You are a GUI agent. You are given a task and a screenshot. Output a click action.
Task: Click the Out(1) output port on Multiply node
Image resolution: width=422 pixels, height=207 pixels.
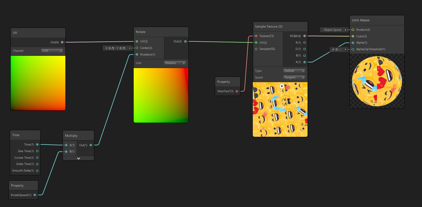91,145
